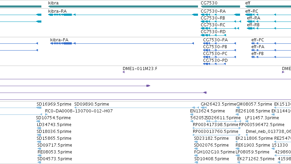Select transcript label kibra-RA

(x=57, y=11)
